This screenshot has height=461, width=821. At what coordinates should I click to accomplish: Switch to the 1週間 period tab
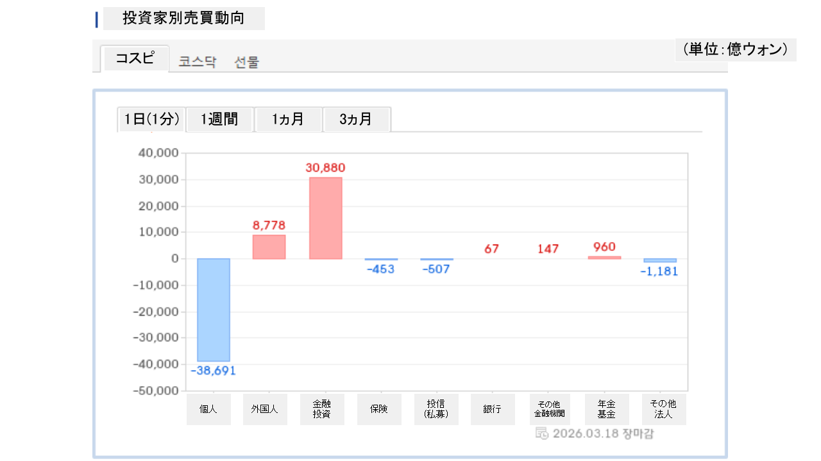tap(219, 120)
